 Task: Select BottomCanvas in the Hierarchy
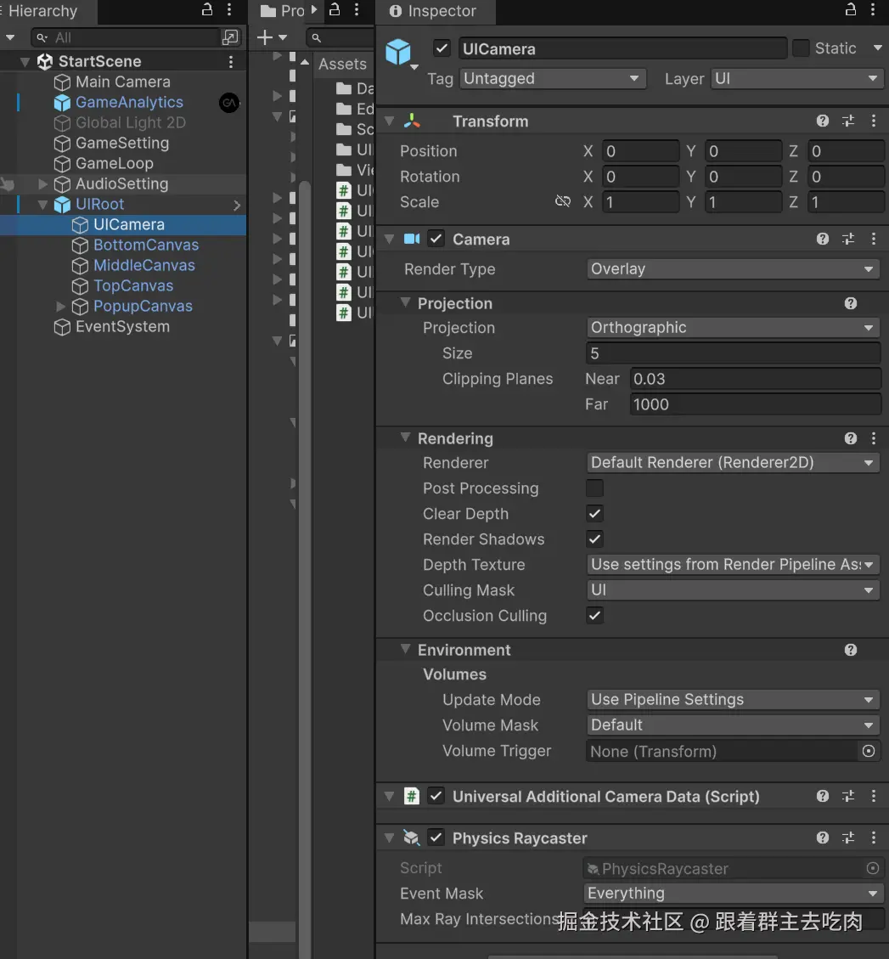pyautogui.click(x=145, y=245)
